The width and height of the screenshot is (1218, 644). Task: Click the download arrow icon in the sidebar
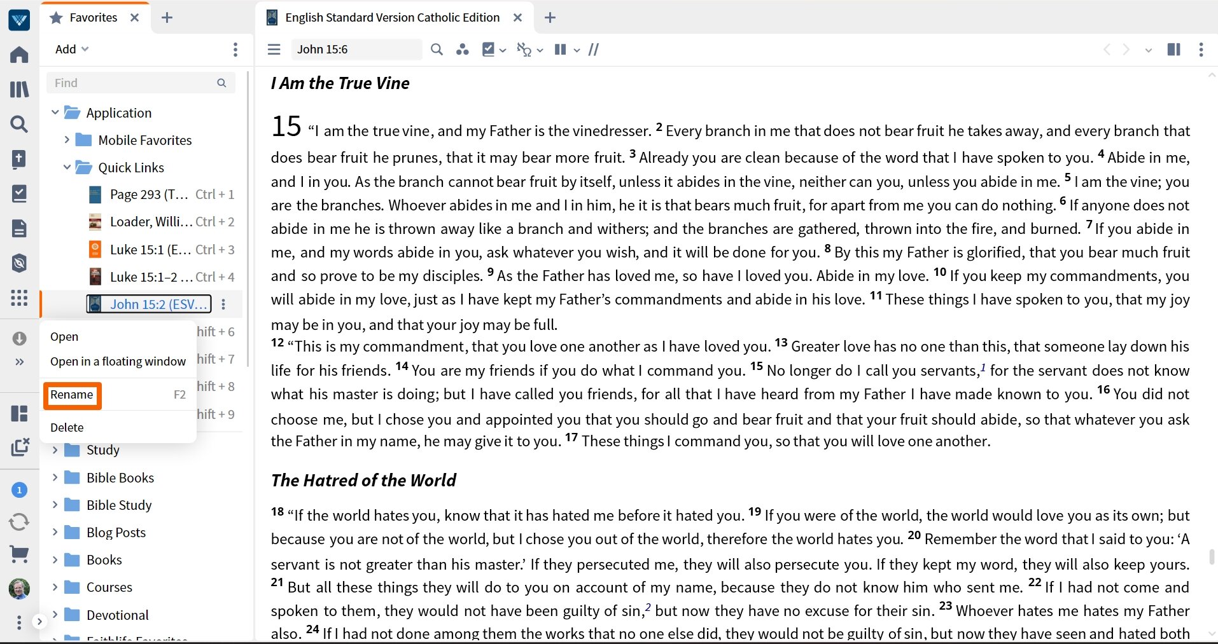tap(19, 338)
